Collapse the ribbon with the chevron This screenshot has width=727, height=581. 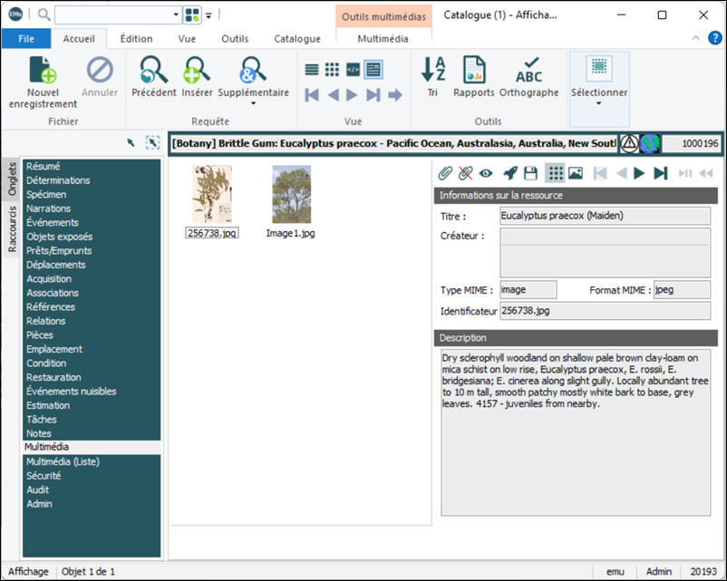pos(696,38)
